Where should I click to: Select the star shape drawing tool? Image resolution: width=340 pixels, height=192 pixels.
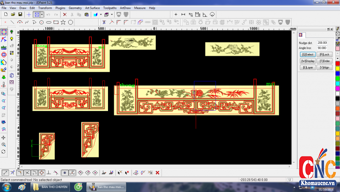(63, 22)
